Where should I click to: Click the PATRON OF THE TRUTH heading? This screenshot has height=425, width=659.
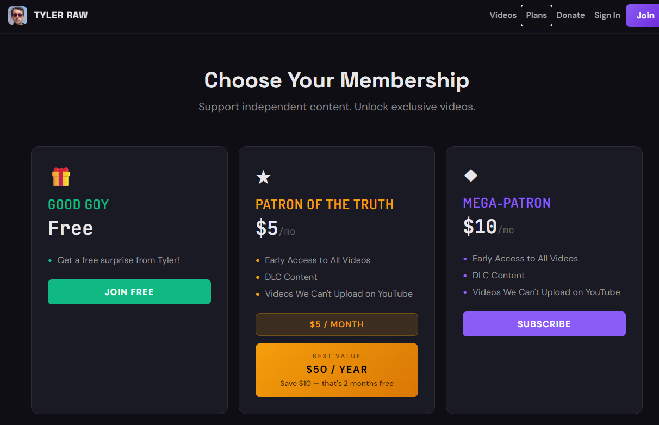[324, 204]
